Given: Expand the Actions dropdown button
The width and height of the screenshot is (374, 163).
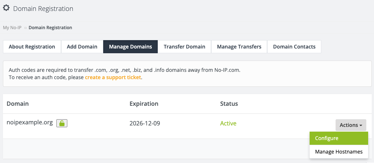Looking at the screenshot, I should 351,125.
